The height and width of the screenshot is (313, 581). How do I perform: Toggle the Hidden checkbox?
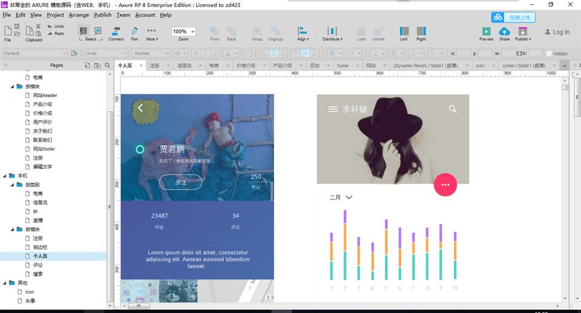tap(549, 53)
